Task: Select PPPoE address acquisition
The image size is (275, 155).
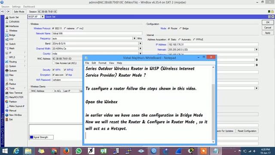Action: [x=194, y=40]
